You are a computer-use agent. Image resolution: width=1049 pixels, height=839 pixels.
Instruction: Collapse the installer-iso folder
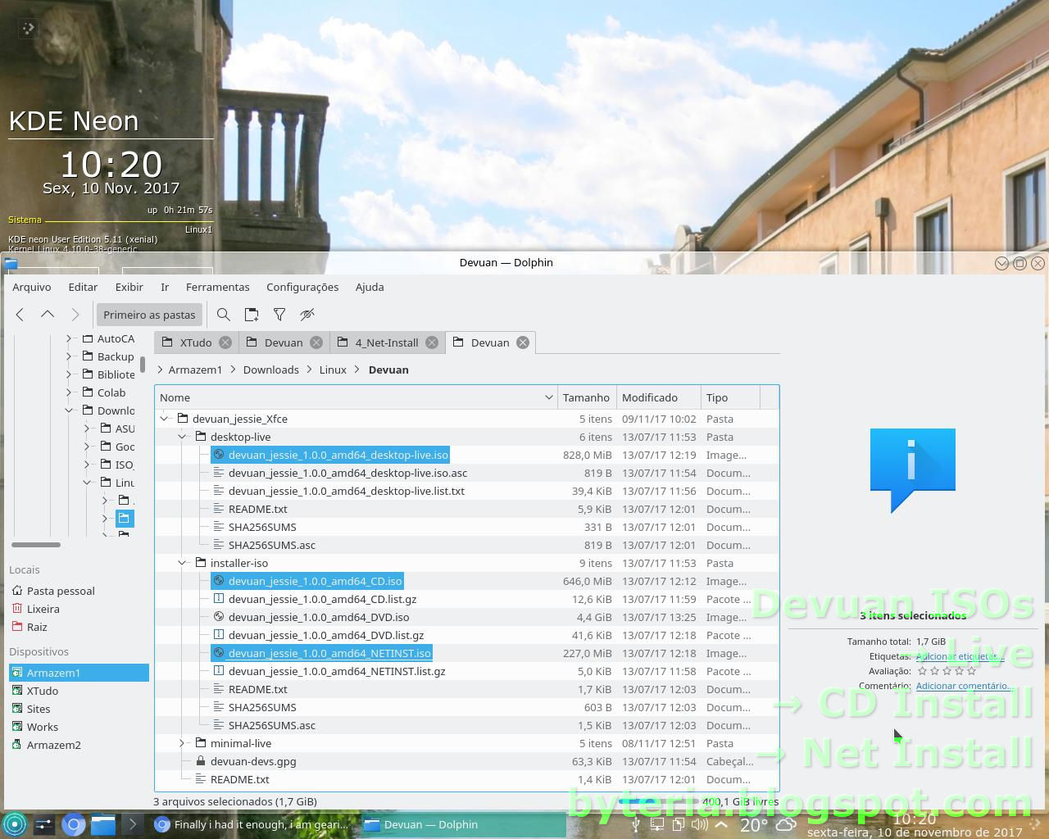click(x=182, y=563)
